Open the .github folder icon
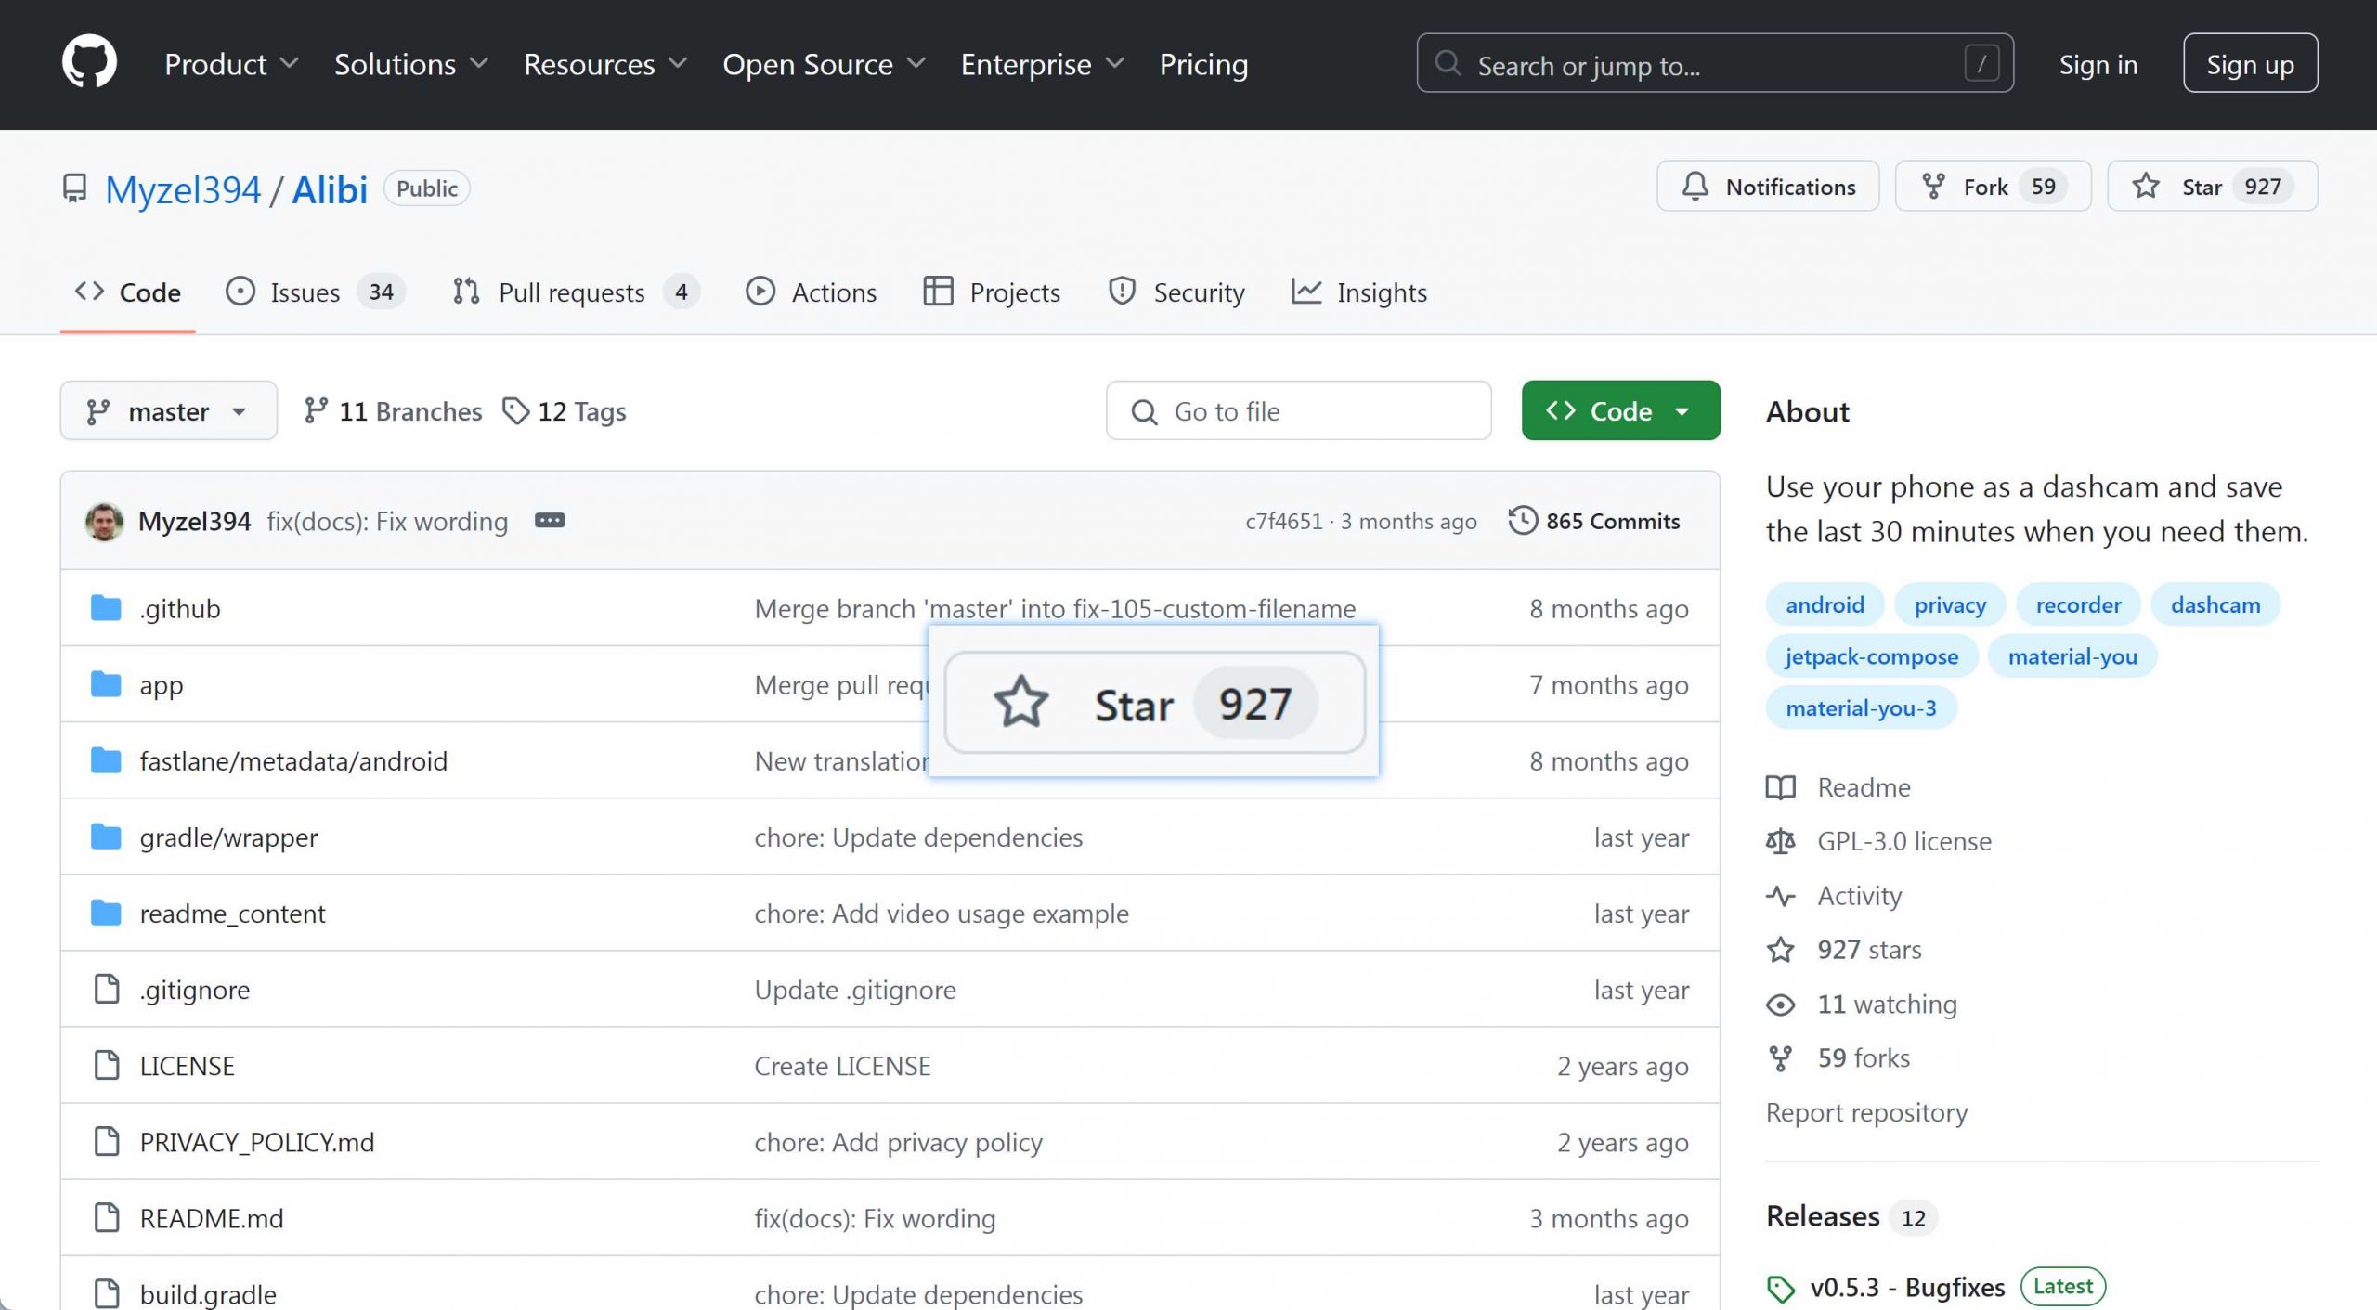 106,608
